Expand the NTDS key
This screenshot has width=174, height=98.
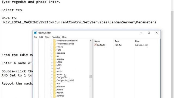click(x=51, y=62)
